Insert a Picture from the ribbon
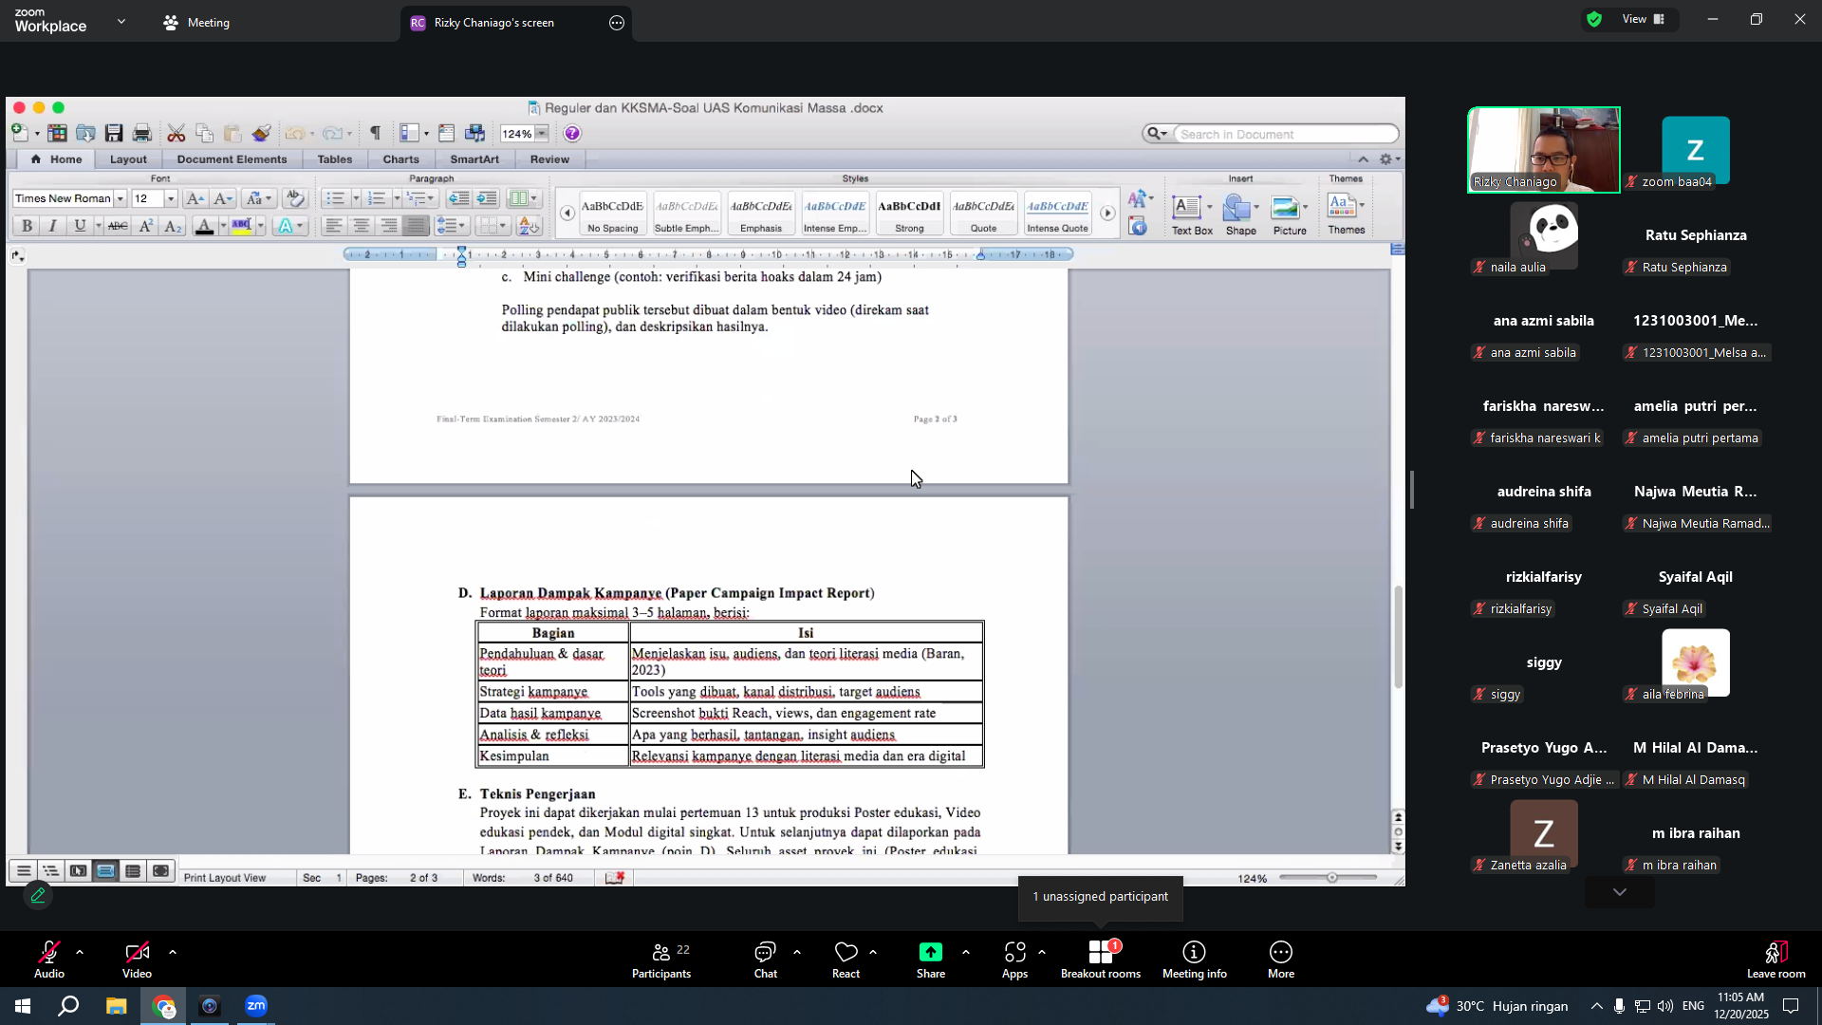Image resolution: width=1822 pixels, height=1025 pixels. [x=1290, y=214]
